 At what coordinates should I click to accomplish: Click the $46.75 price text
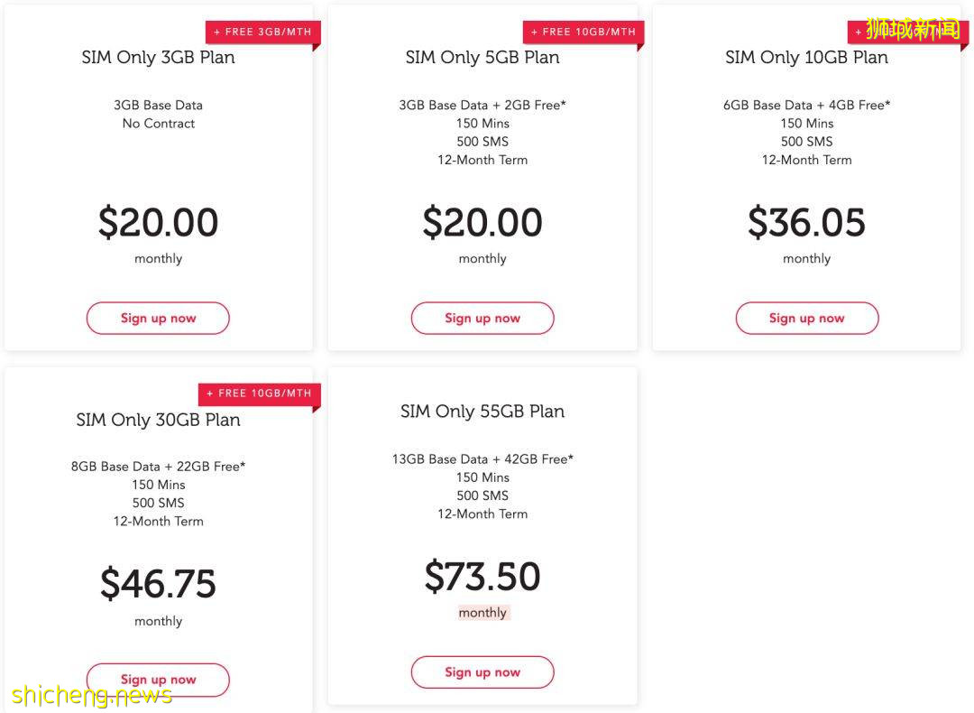[158, 584]
